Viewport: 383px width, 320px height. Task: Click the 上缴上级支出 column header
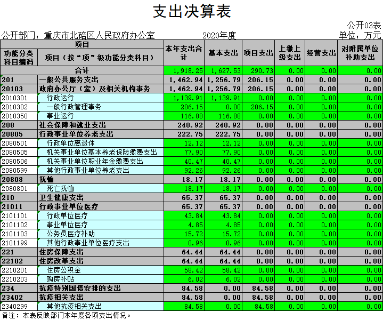click(290, 53)
